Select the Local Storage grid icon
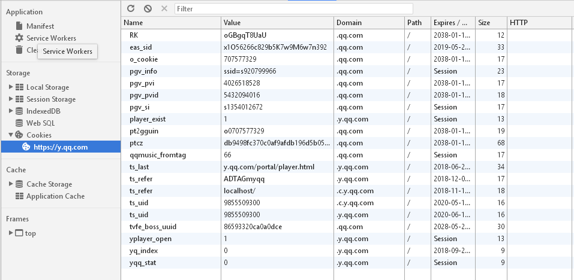The height and width of the screenshot is (280, 574). tap(19, 87)
